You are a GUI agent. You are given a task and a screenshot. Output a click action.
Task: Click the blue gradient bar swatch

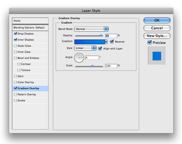tap(90, 42)
